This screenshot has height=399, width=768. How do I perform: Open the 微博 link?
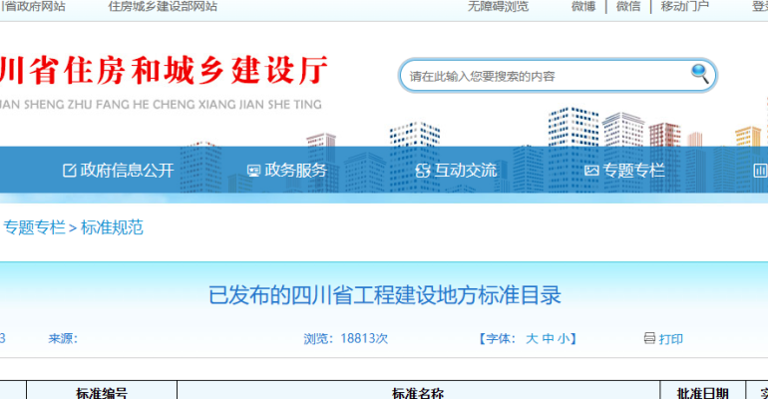click(583, 6)
